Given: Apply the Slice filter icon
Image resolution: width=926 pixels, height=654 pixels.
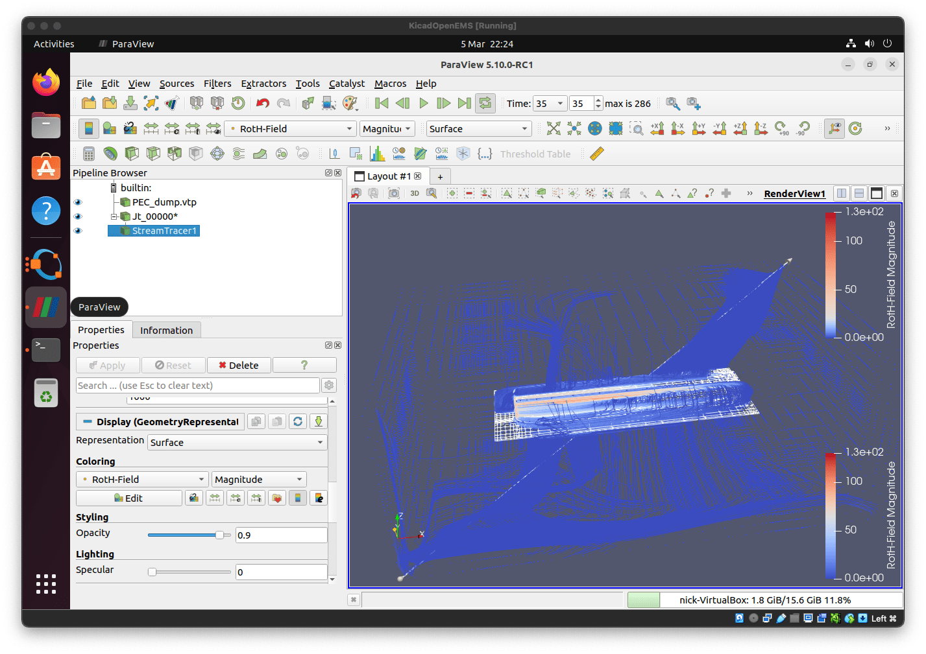Looking at the screenshot, I should (x=153, y=154).
